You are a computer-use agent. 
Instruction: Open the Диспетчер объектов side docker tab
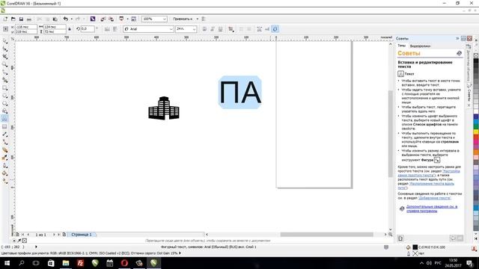pos(469,63)
